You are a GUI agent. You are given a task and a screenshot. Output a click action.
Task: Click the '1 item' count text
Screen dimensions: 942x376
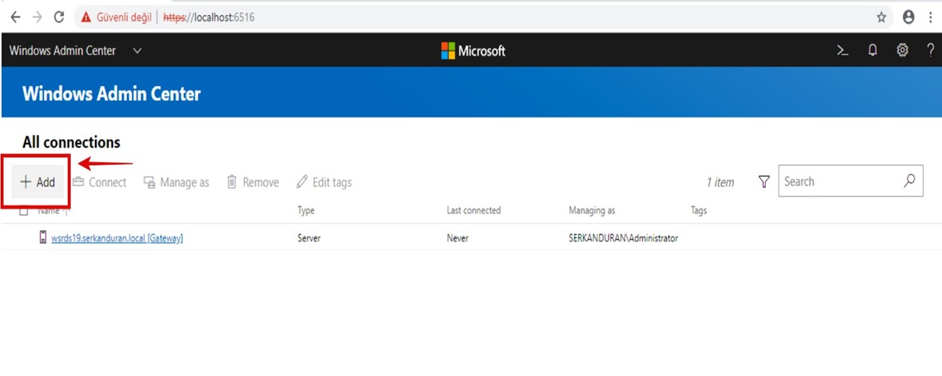[720, 182]
